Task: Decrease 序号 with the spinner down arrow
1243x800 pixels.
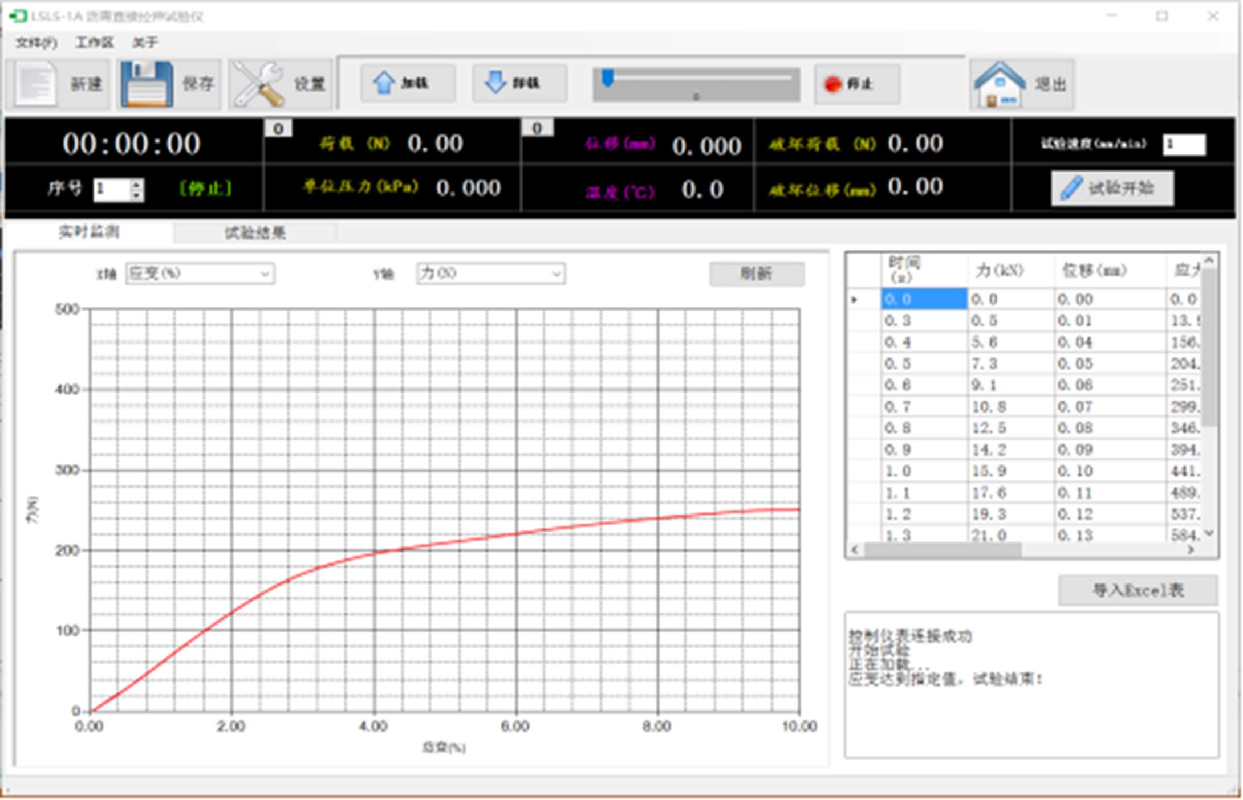Action: [136, 195]
